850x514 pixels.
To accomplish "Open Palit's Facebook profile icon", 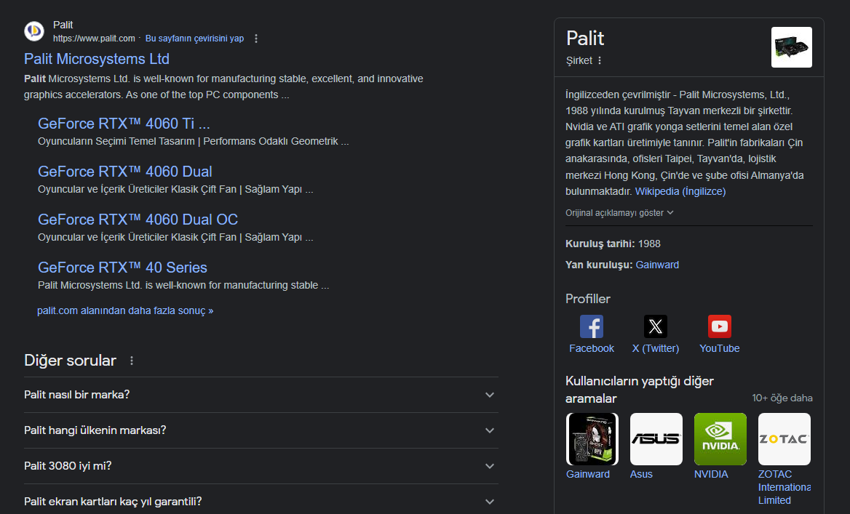I will point(592,326).
